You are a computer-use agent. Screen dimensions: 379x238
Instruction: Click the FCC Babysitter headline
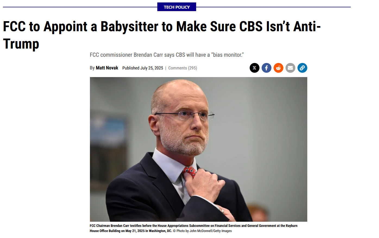click(162, 35)
